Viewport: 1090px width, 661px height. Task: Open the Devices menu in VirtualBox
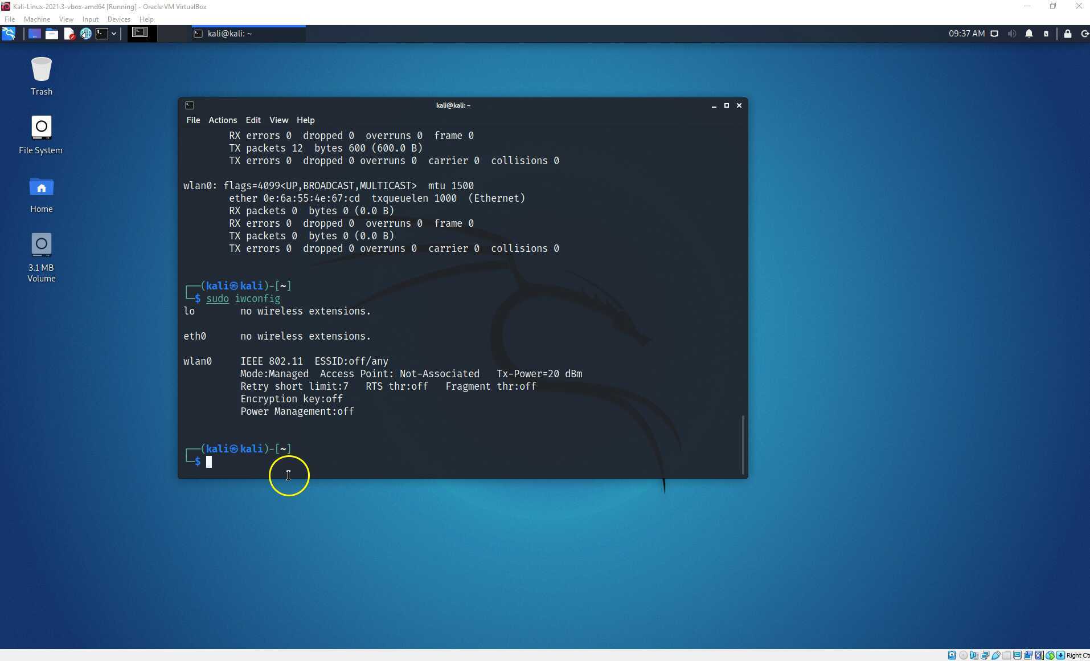(x=118, y=19)
